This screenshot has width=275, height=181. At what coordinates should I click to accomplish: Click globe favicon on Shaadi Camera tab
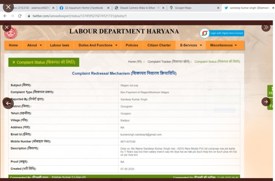point(116,8)
